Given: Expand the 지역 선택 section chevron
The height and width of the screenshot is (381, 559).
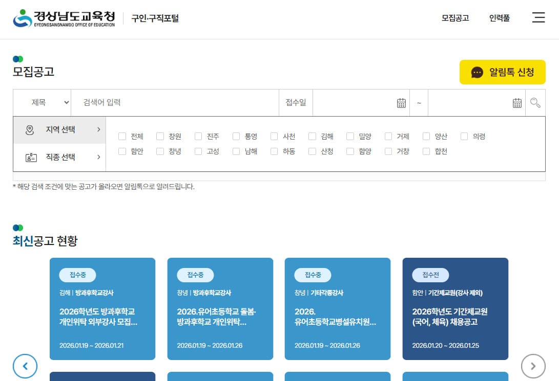Looking at the screenshot, I should [x=99, y=130].
